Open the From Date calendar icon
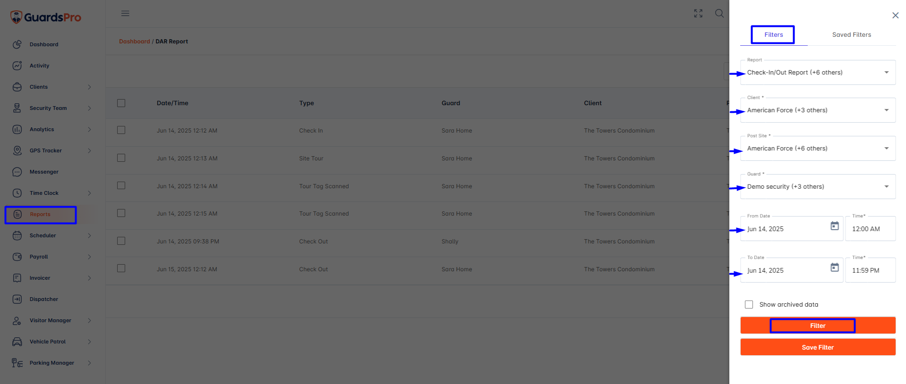906x384 pixels. (835, 226)
